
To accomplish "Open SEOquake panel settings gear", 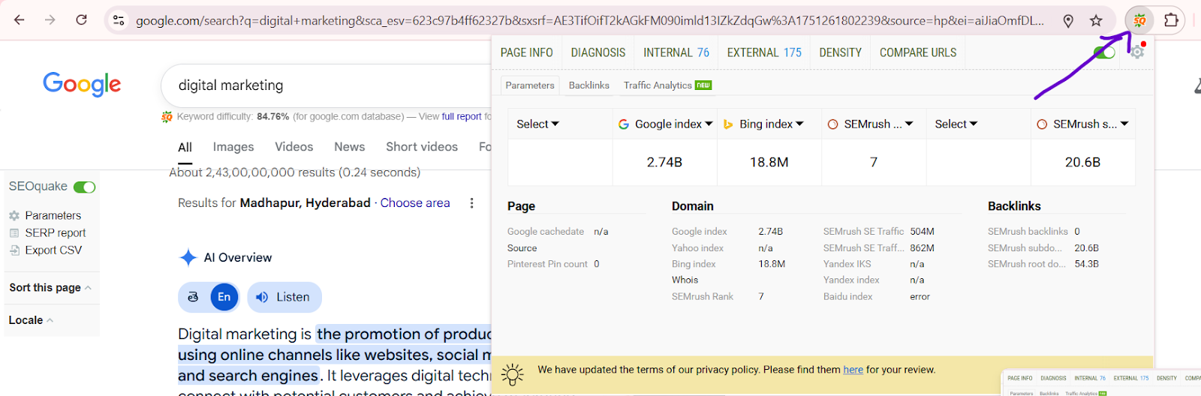I will (x=1137, y=52).
